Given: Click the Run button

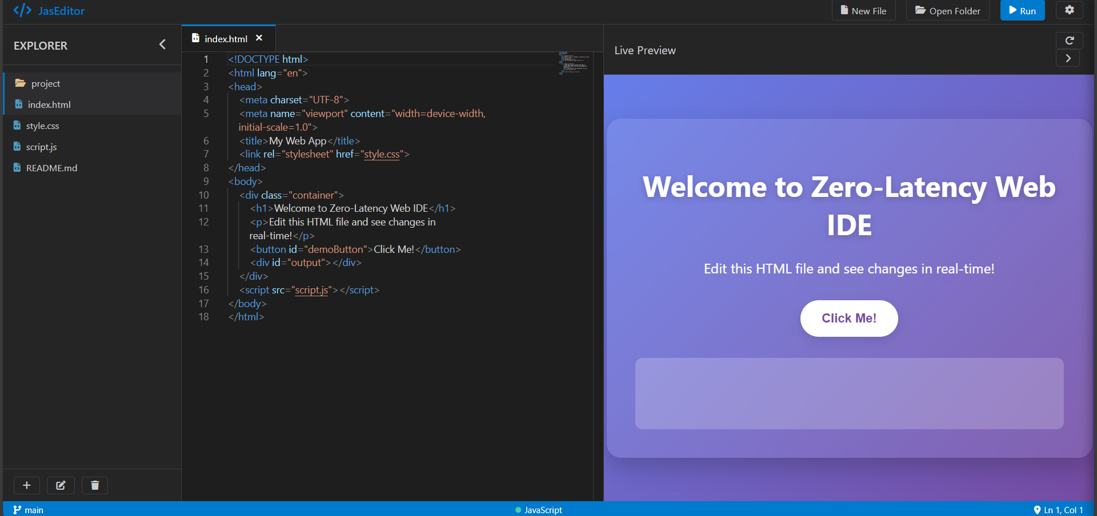Looking at the screenshot, I should point(1022,10).
